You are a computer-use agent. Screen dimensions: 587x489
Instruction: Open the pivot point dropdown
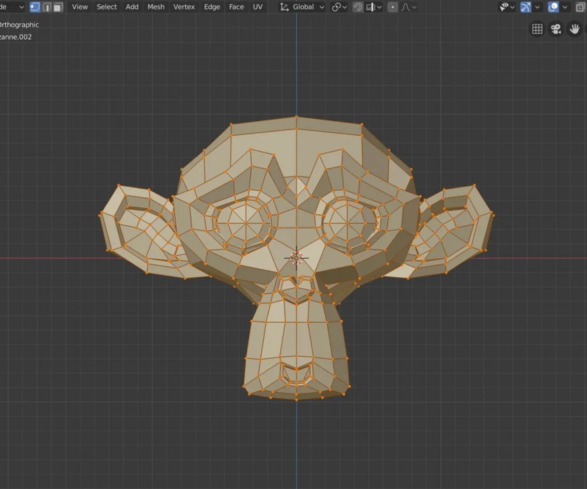pyautogui.click(x=339, y=7)
